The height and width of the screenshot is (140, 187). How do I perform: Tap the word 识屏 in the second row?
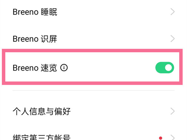click(x=50, y=39)
